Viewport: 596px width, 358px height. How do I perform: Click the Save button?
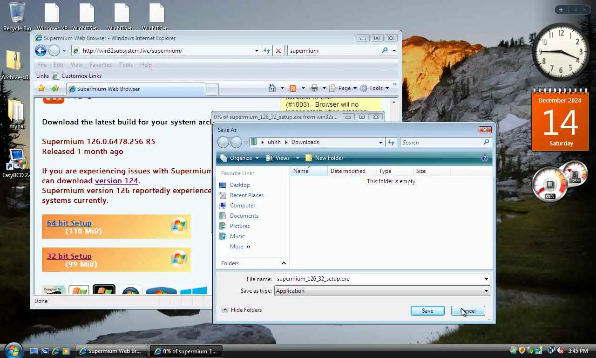point(427,311)
